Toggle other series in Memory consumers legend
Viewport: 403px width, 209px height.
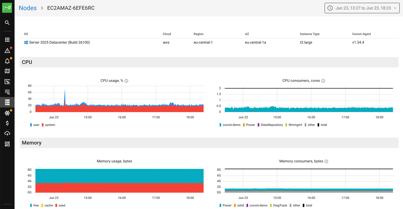click(x=295, y=206)
